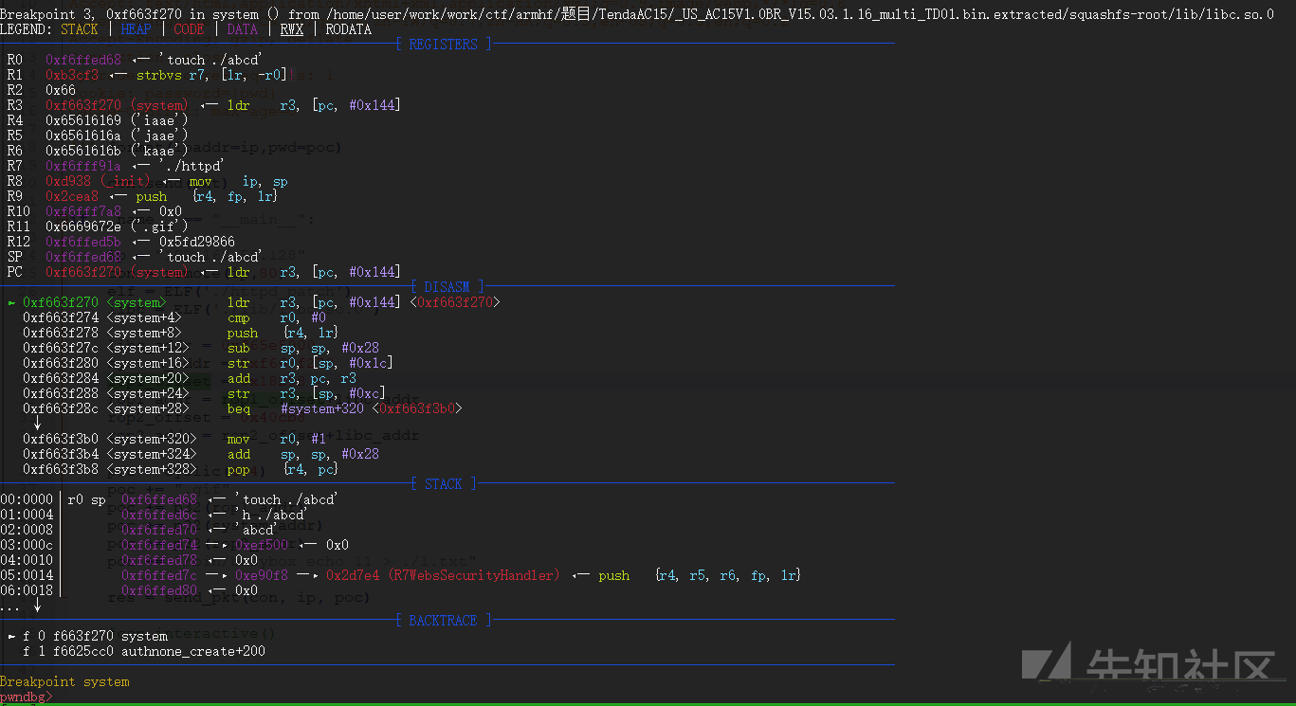Click R5 value 0x6561616a ('jaae')
This screenshot has width=1296, height=706.
(118, 136)
